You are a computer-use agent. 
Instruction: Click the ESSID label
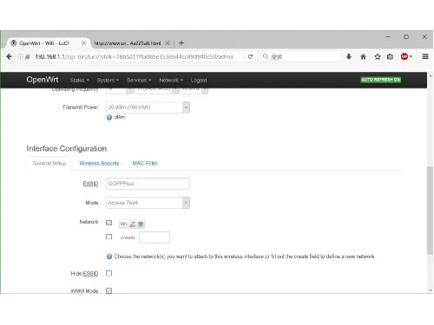(x=90, y=184)
